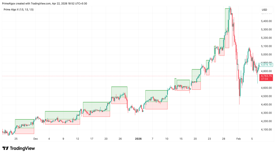Click the green target zone above the 25 date
Viewport: 276px width, 155px height.
tap(25, 124)
